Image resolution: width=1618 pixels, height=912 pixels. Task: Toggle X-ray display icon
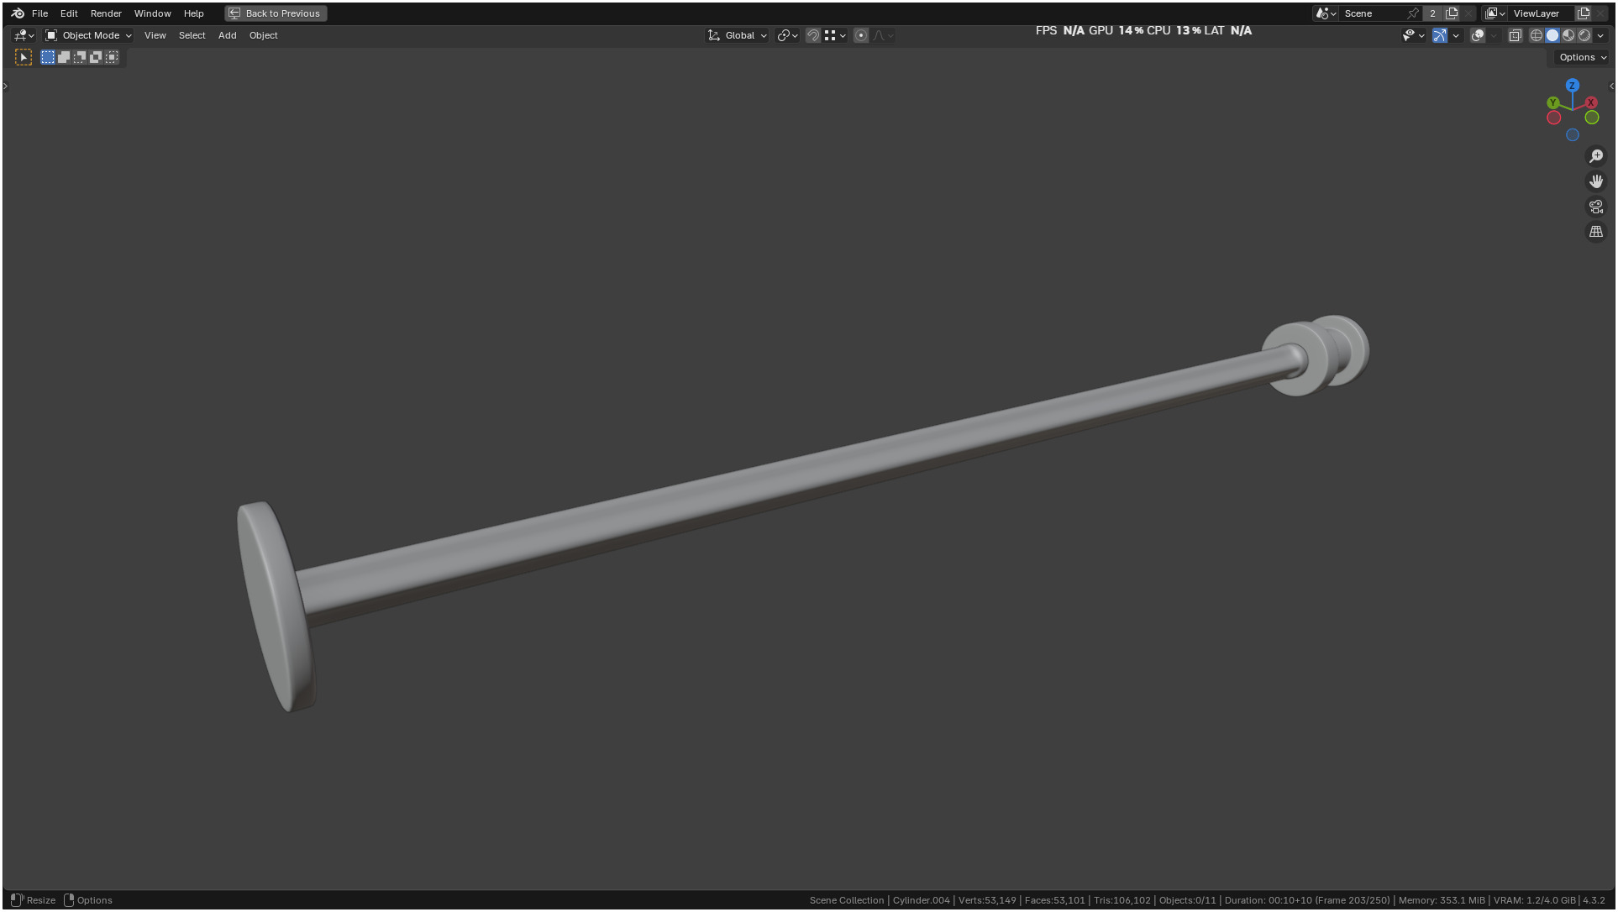pos(1516,35)
